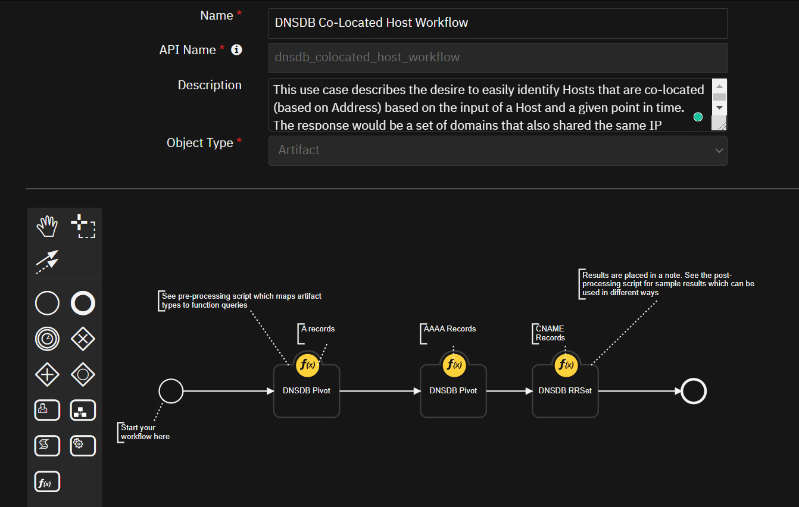Click arrow between the two DNSDB Pivot nodes
Image resolution: width=799 pixels, height=507 pixels.
[380, 391]
